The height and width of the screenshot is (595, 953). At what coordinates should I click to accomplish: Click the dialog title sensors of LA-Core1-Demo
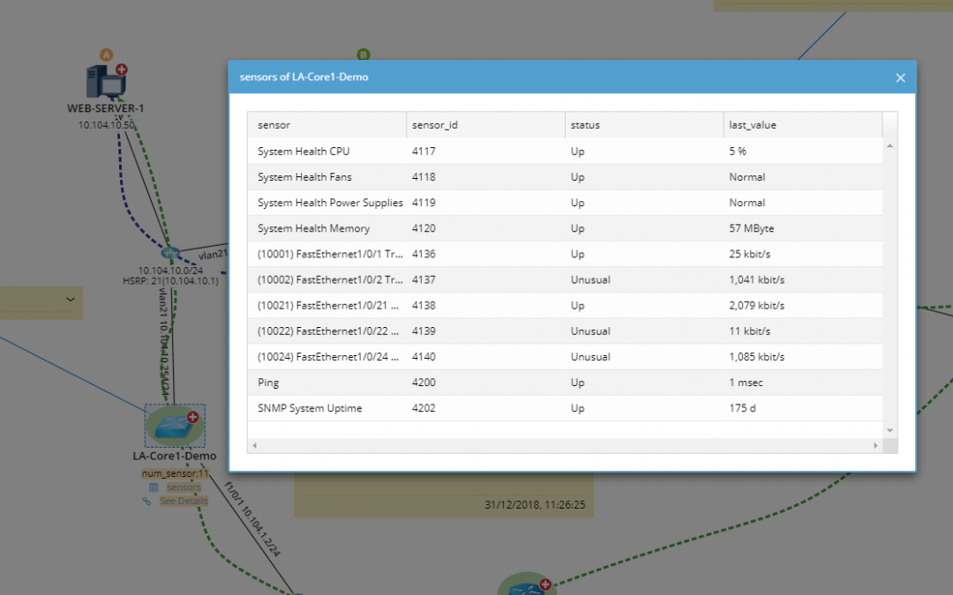[x=304, y=77]
